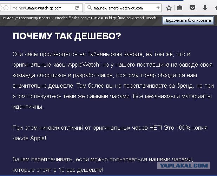Click the word AppleWatch in the paragraph

pos(84,65)
